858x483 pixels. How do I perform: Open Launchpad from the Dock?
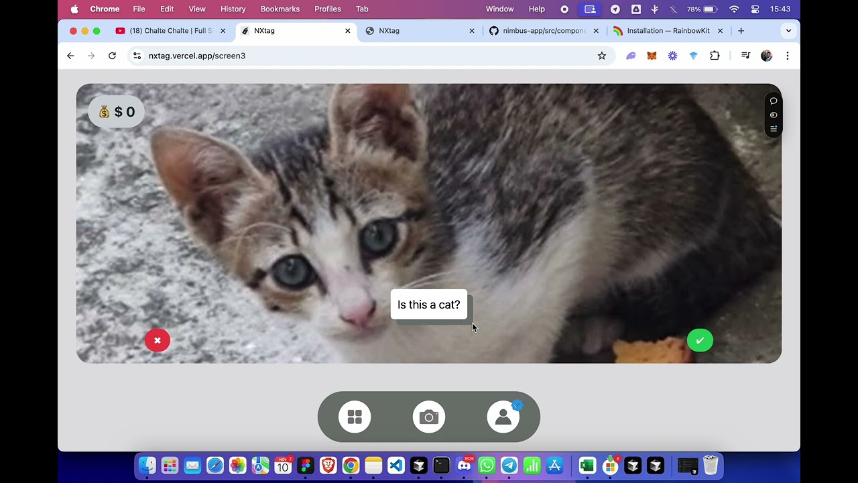click(170, 465)
